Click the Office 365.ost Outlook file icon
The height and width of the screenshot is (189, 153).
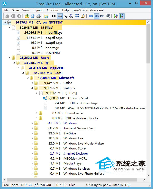pos(45,98)
